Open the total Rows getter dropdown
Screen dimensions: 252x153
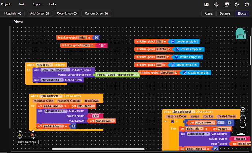[x=85, y=106]
